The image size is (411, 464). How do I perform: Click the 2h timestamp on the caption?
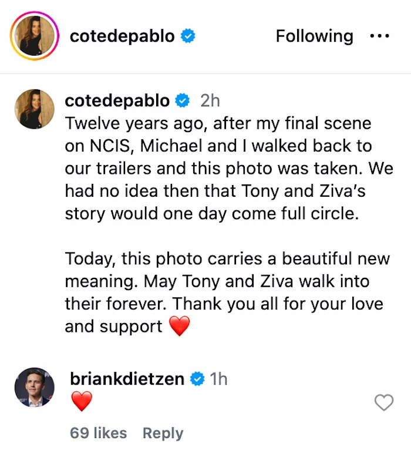(x=210, y=101)
